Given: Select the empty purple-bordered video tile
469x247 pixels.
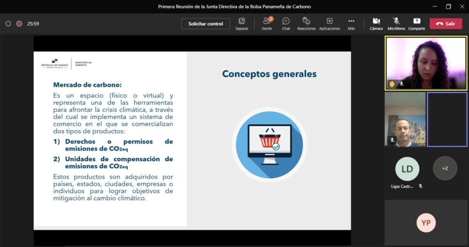Looking at the screenshot, I should click(447, 120).
